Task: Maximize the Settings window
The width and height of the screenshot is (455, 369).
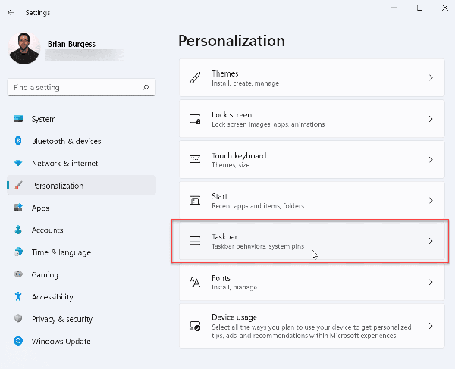Action: [x=419, y=8]
